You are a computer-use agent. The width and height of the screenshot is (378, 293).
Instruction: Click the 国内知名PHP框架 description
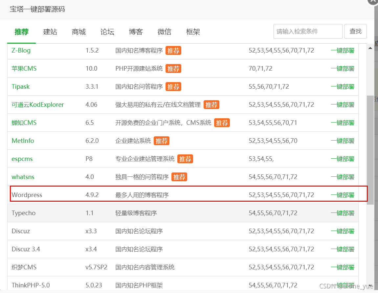(x=139, y=285)
